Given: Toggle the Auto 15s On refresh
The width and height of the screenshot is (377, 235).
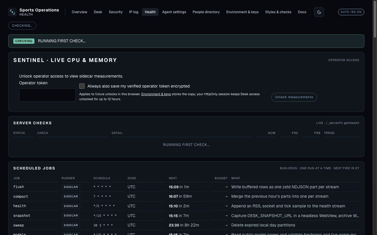Looking at the screenshot, I should [x=351, y=12].
